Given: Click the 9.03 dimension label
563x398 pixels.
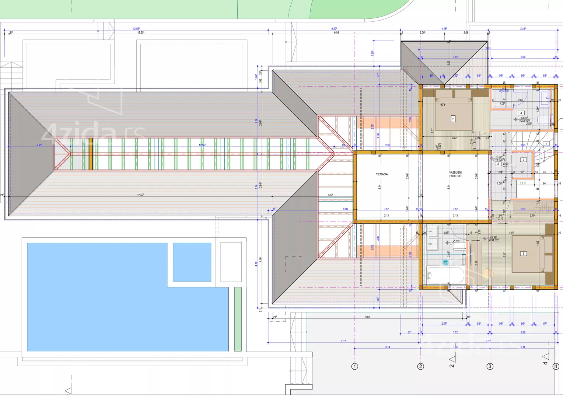Looking at the screenshot, I should click(367, 317).
